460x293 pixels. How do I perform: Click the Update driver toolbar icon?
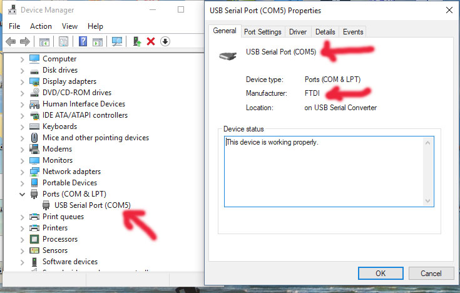136,41
